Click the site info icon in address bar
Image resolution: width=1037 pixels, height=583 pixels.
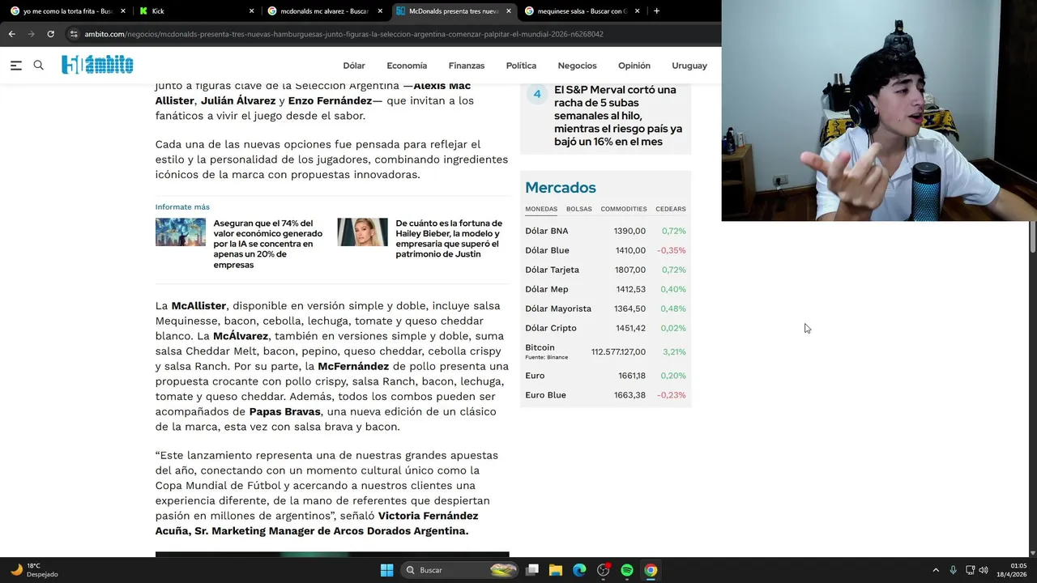(74, 34)
